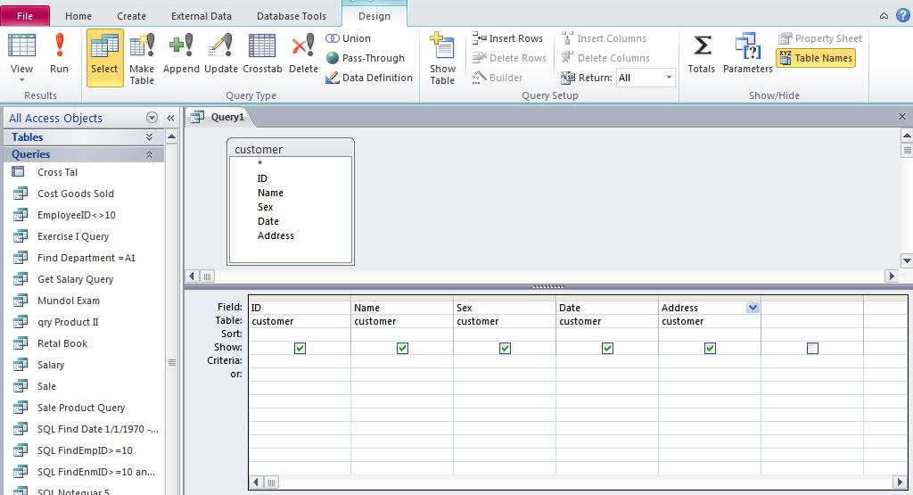Open the Mundol Exam query
Viewport: 913px width, 495px height.
68,301
